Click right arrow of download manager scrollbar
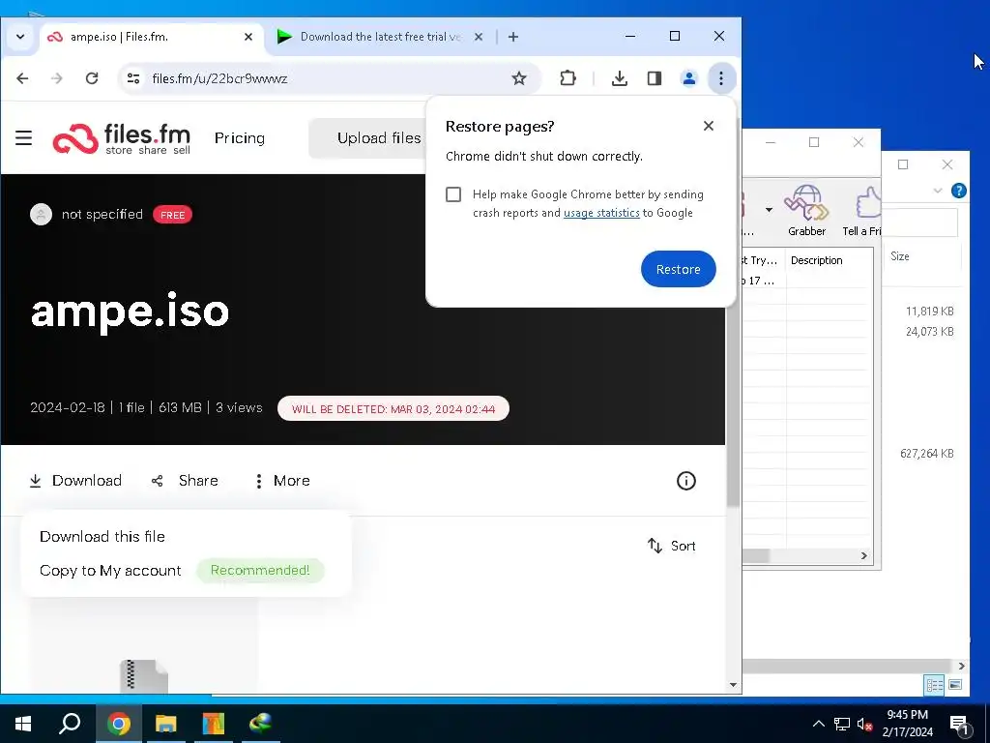This screenshot has height=743, width=990. 863,556
